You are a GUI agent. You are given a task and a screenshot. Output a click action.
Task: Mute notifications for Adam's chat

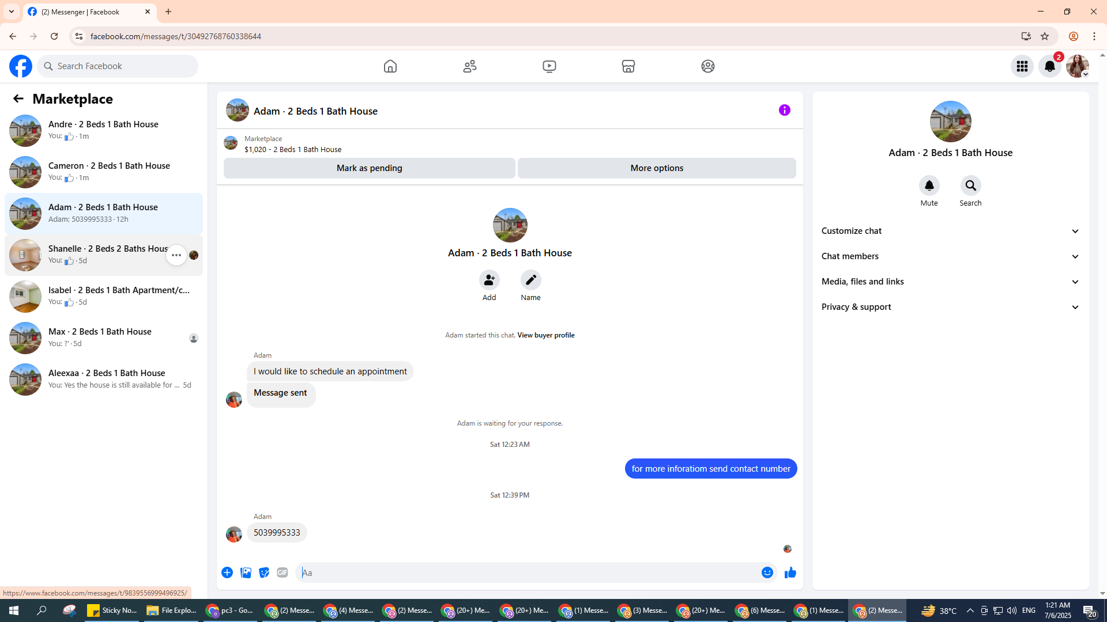[x=929, y=186]
